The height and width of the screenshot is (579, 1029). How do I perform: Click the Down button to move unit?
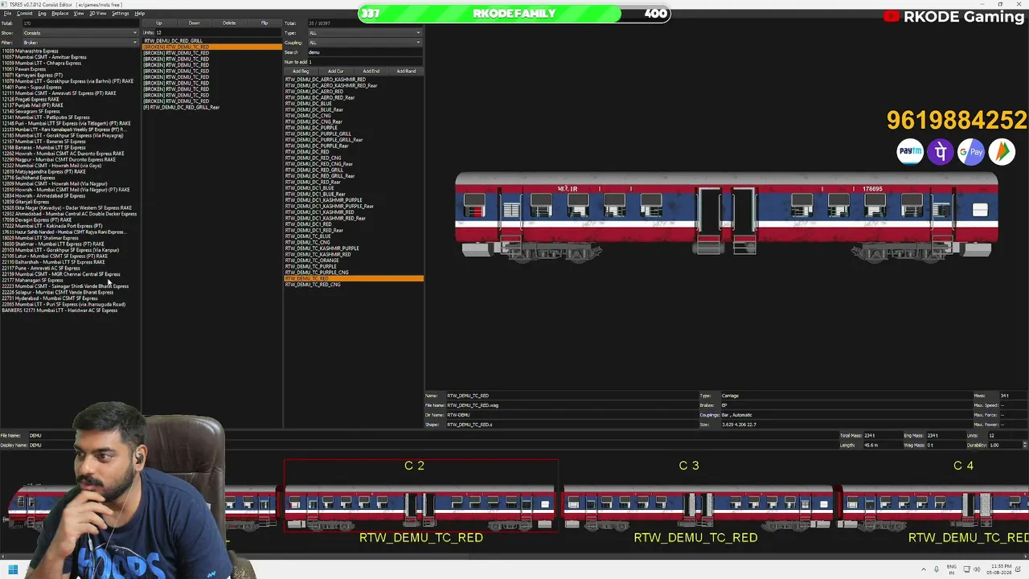coord(194,23)
